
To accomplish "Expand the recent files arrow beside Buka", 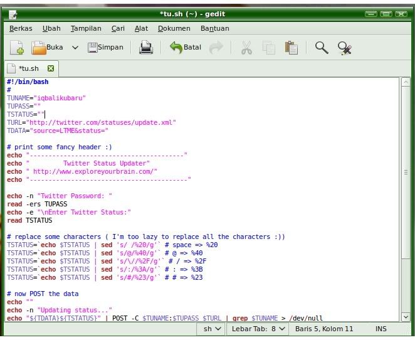I will (75, 48).
